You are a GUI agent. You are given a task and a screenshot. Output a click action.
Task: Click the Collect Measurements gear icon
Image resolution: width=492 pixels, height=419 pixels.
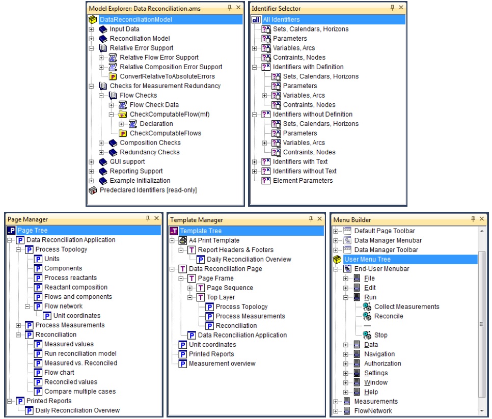(367, 306)
